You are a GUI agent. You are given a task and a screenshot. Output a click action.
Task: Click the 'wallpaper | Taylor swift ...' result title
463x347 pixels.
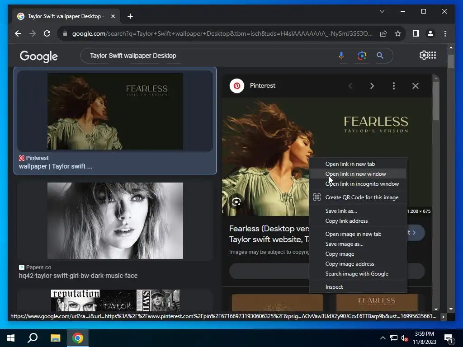coord(56,166)
